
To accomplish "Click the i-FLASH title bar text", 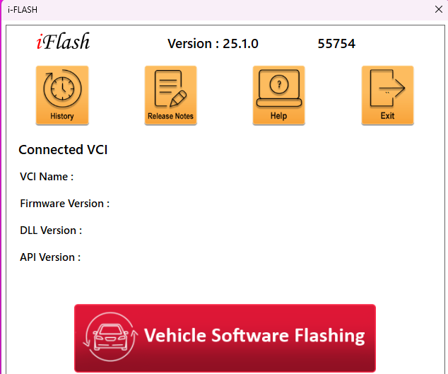I will pos(23,10).
